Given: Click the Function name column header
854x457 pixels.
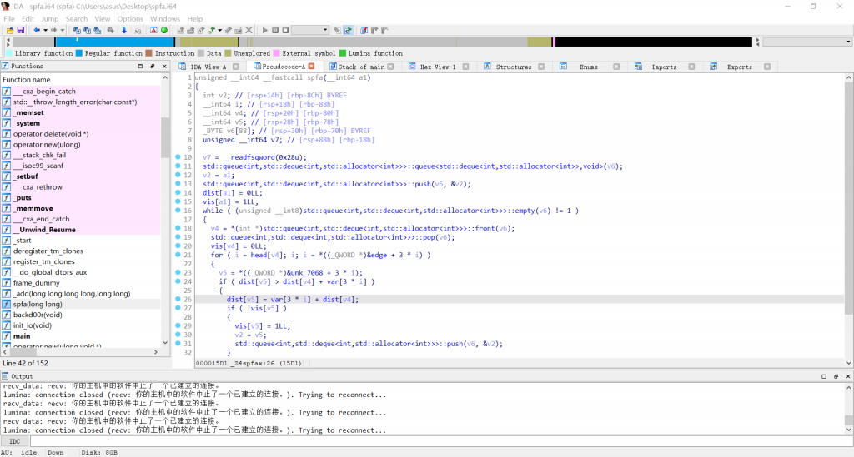Looking at the screenshot, I should click(81, 79).
